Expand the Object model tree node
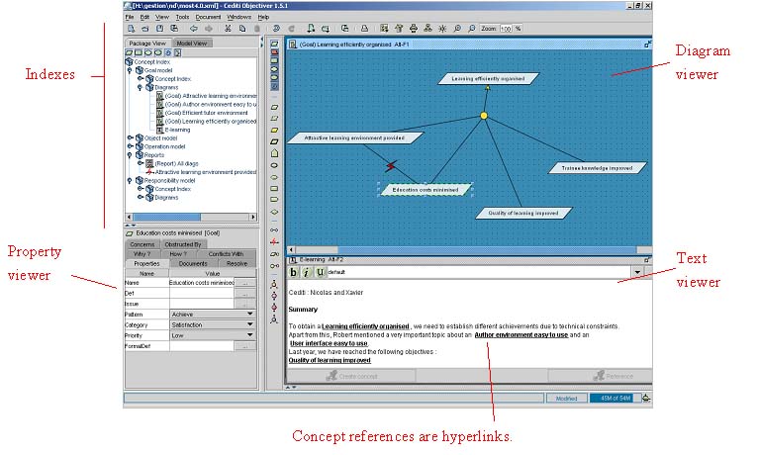The width and height of the screenshot is (757, 455). click(x=130, y=137)
